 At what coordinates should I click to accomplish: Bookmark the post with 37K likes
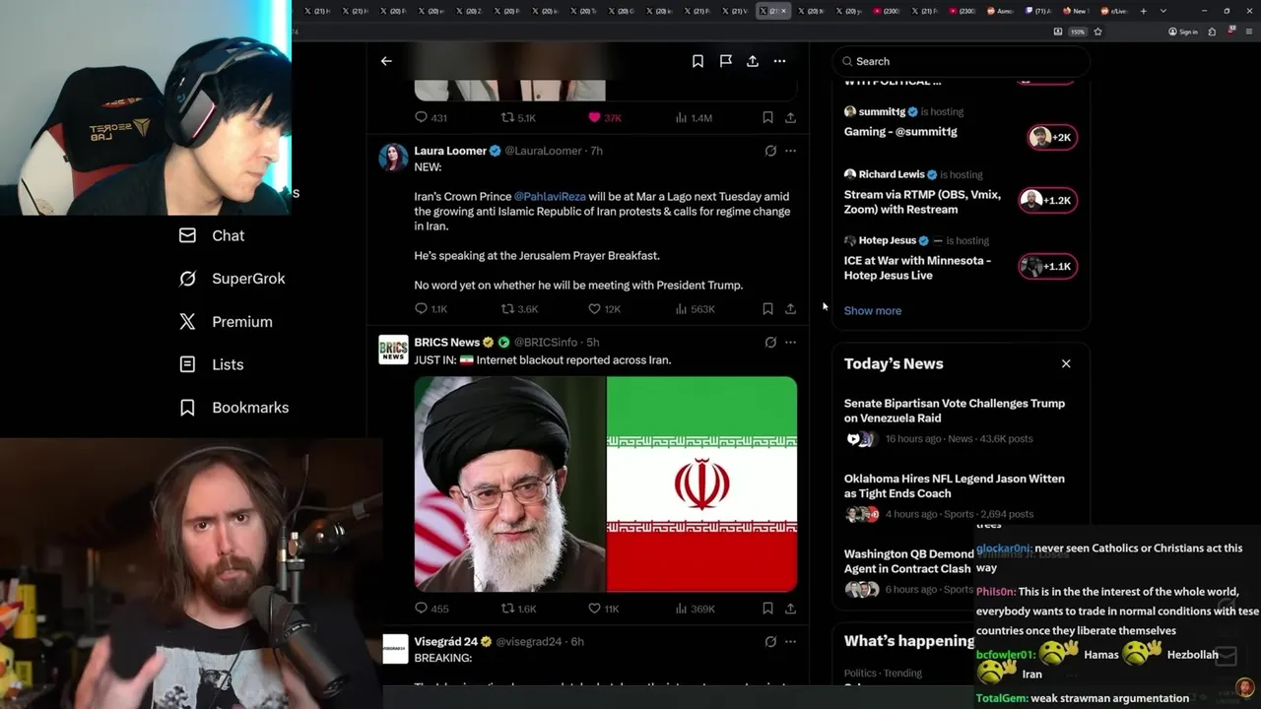click(767, 117)
